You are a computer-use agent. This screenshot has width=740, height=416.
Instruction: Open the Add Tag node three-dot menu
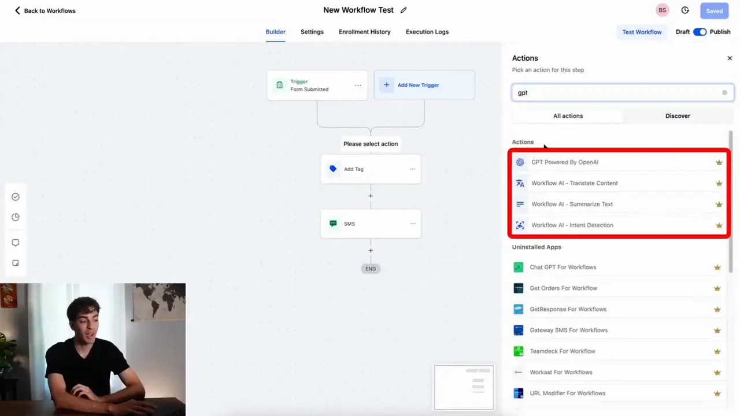pyautogui.click(x=412, y=169)
